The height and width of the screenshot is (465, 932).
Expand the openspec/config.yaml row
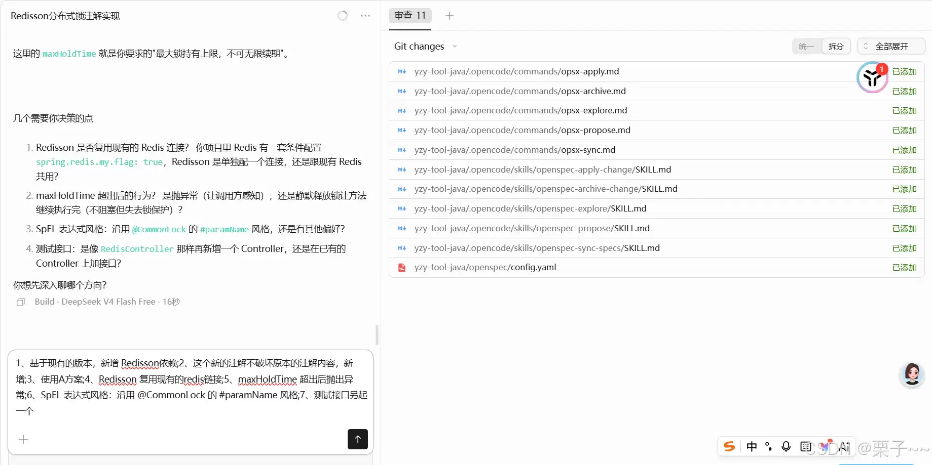[x=657, y=268]
